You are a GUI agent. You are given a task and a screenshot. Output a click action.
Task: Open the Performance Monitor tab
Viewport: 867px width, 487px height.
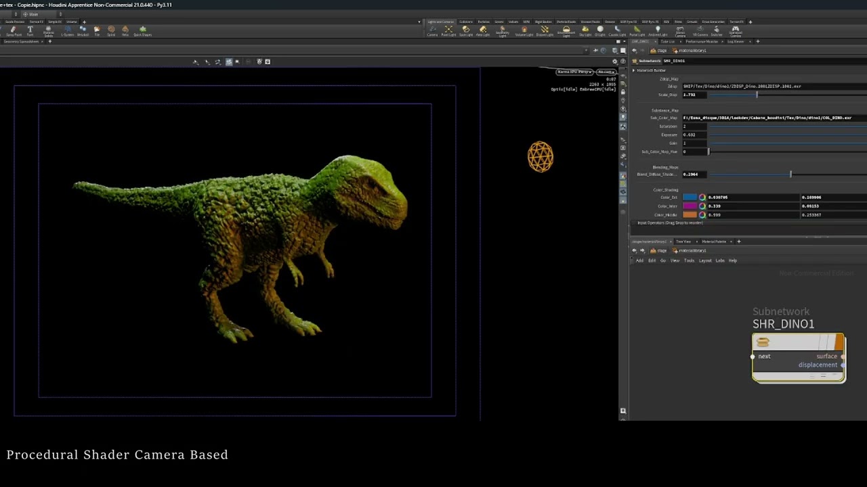tap(702, 41)
